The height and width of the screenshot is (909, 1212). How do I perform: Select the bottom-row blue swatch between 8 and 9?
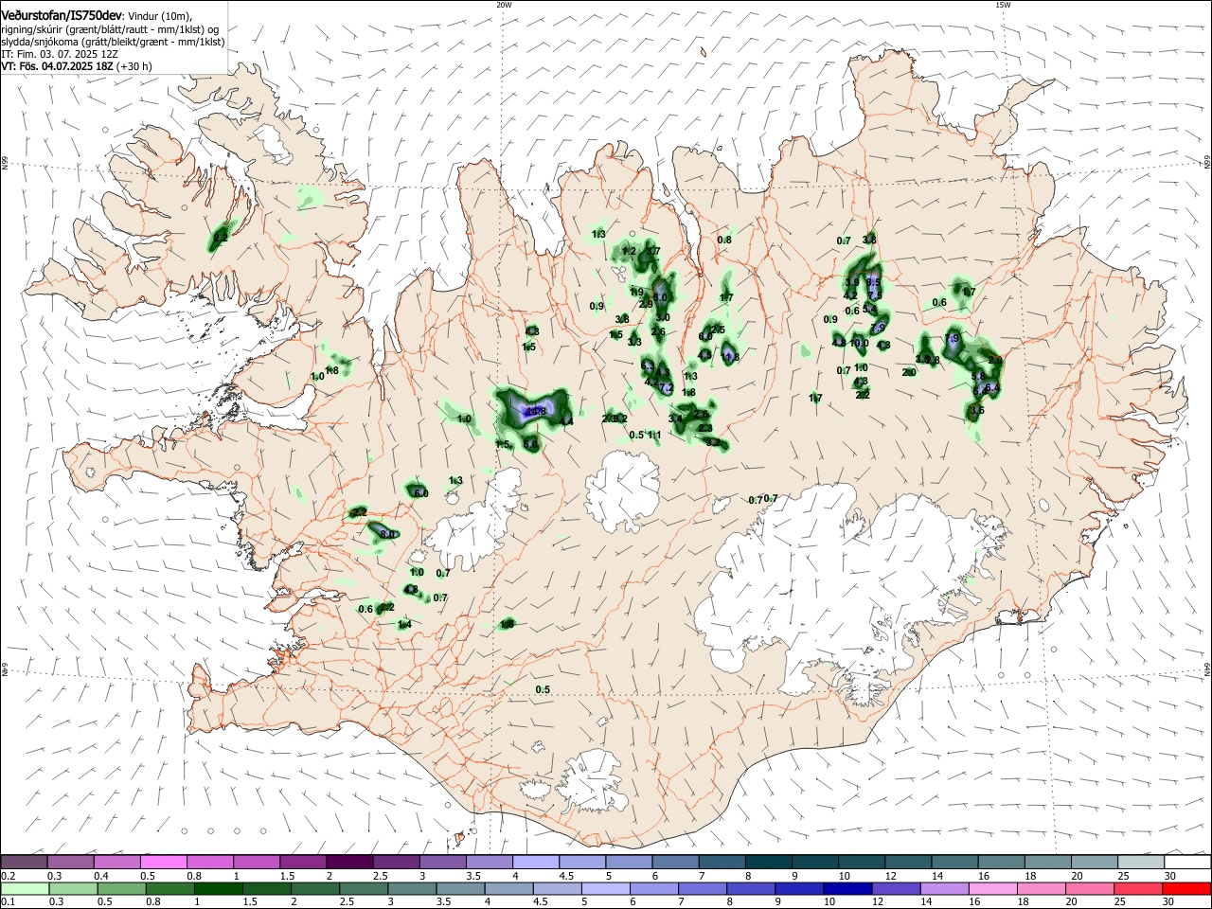pos(753,888)
